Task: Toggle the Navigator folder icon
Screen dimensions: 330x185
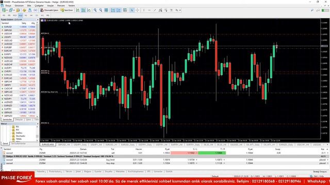Action: point(24,10)
